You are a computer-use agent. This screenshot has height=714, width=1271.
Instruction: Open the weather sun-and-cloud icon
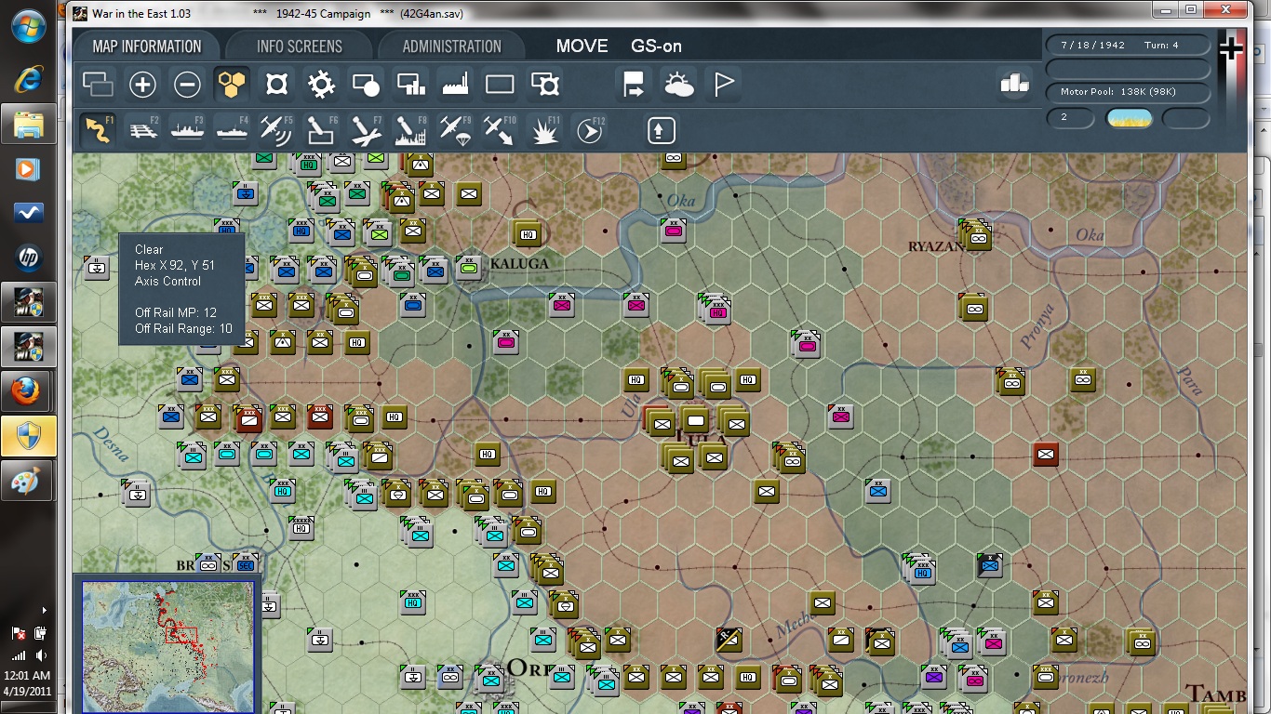(678, 86)
